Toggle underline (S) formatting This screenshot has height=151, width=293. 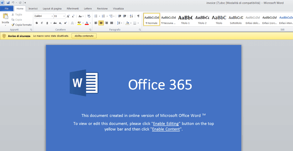(x=47, y=23)
